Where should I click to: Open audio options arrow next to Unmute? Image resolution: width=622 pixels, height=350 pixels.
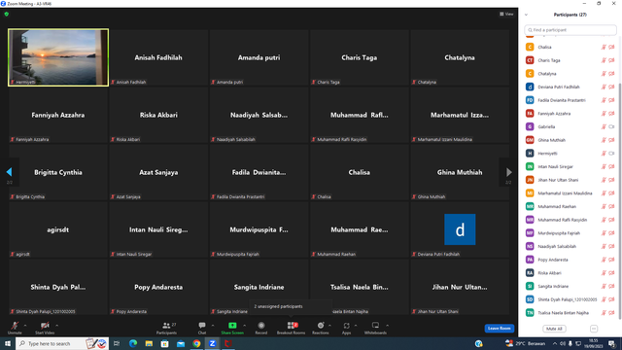point(25,326)
